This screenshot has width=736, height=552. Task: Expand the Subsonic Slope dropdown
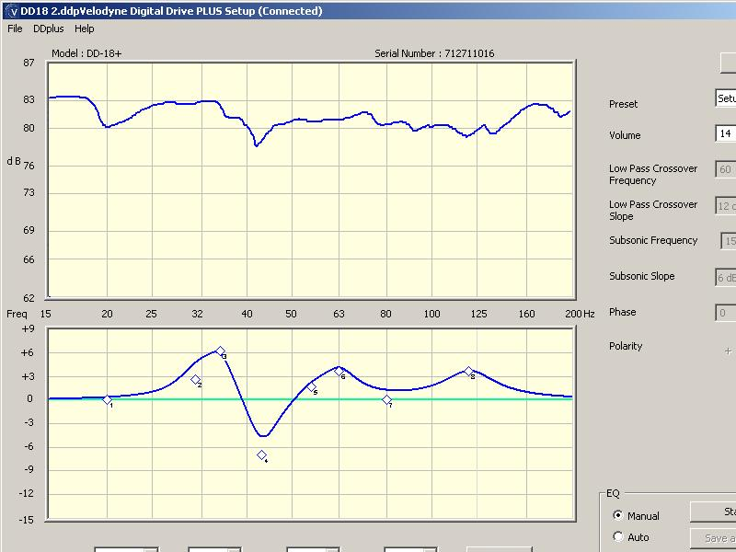pyautogui.click(x=725, y=278)
